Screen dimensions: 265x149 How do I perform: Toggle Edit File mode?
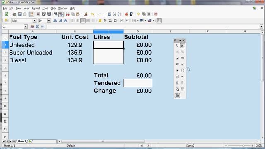tap(31, 14)
